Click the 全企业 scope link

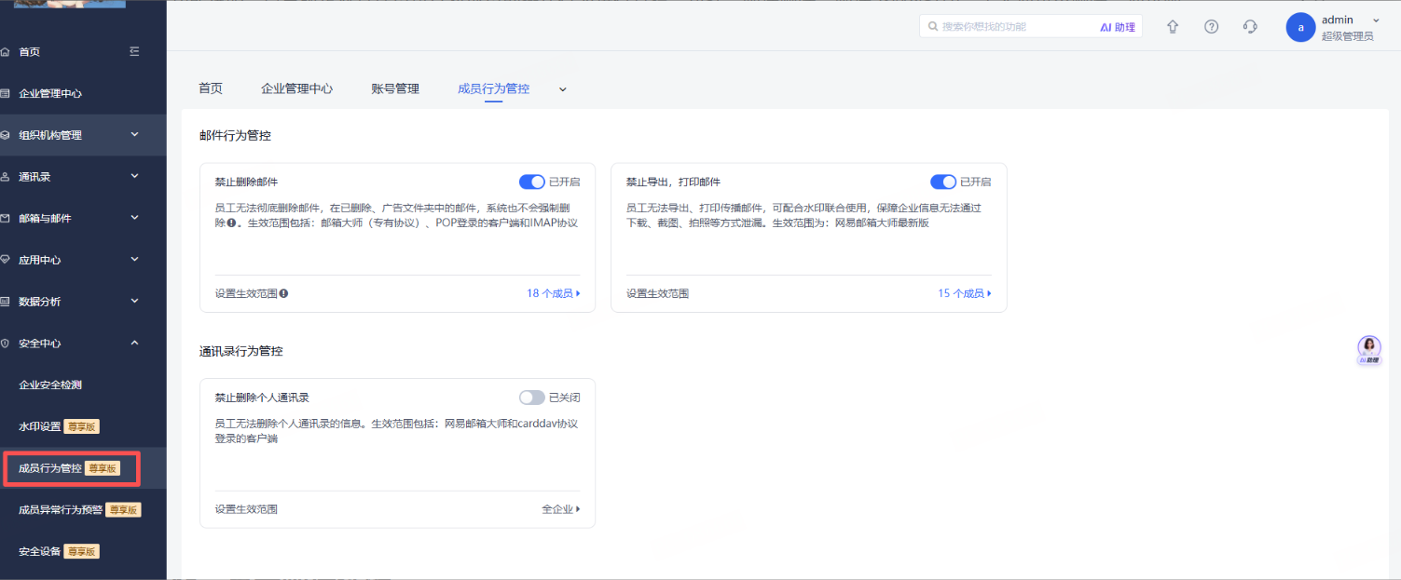561,509
